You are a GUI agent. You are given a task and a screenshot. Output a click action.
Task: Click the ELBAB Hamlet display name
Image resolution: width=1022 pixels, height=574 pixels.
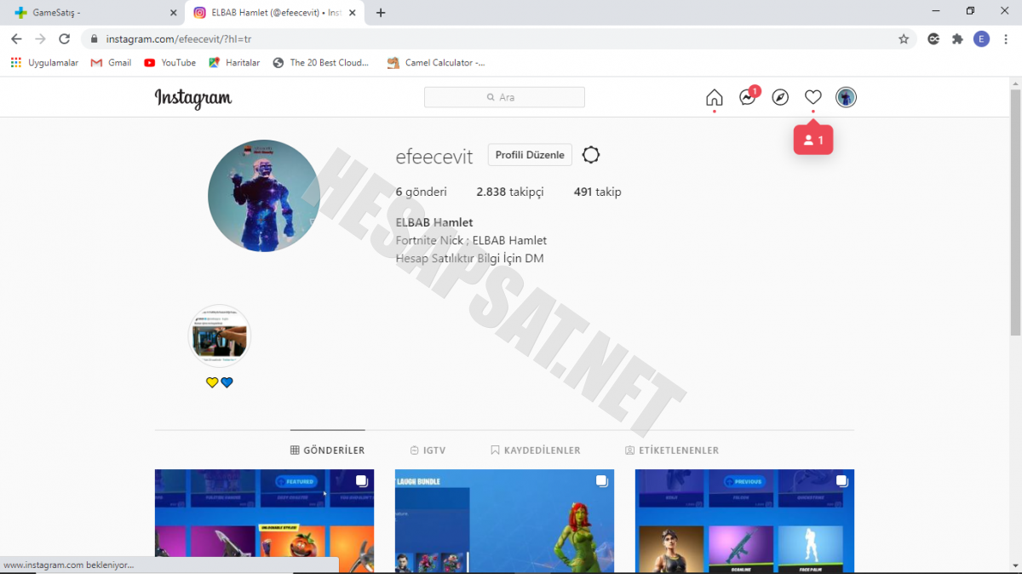click(434, 222)
